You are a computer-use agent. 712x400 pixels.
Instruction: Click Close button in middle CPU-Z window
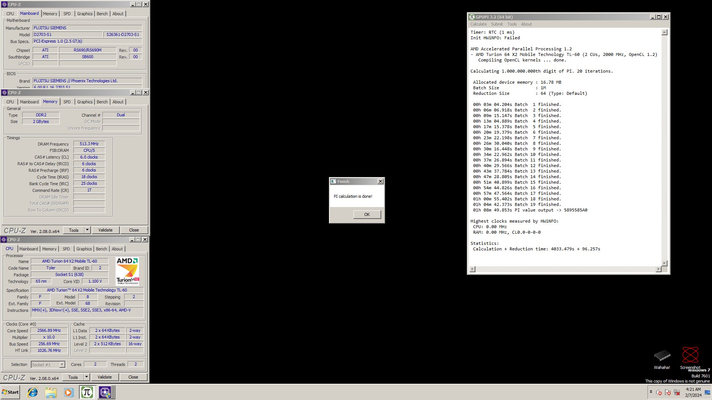(134, 230)
